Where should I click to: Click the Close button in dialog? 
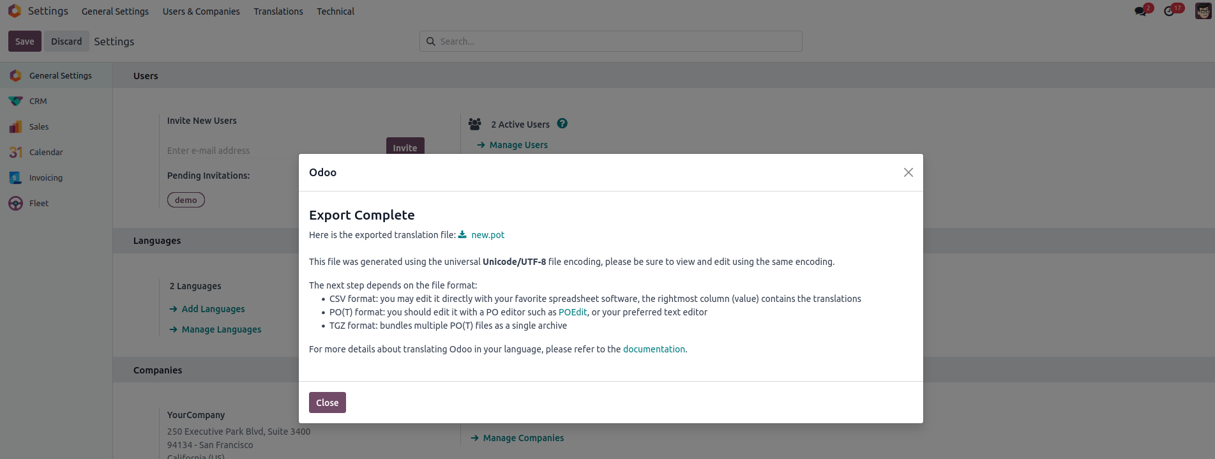coord(328,402)
